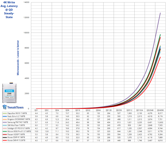Select the Kioxia CD9P-R QD4096 value '7,889'
This screenshot has width=167, height=153.
tap(160, 138)
